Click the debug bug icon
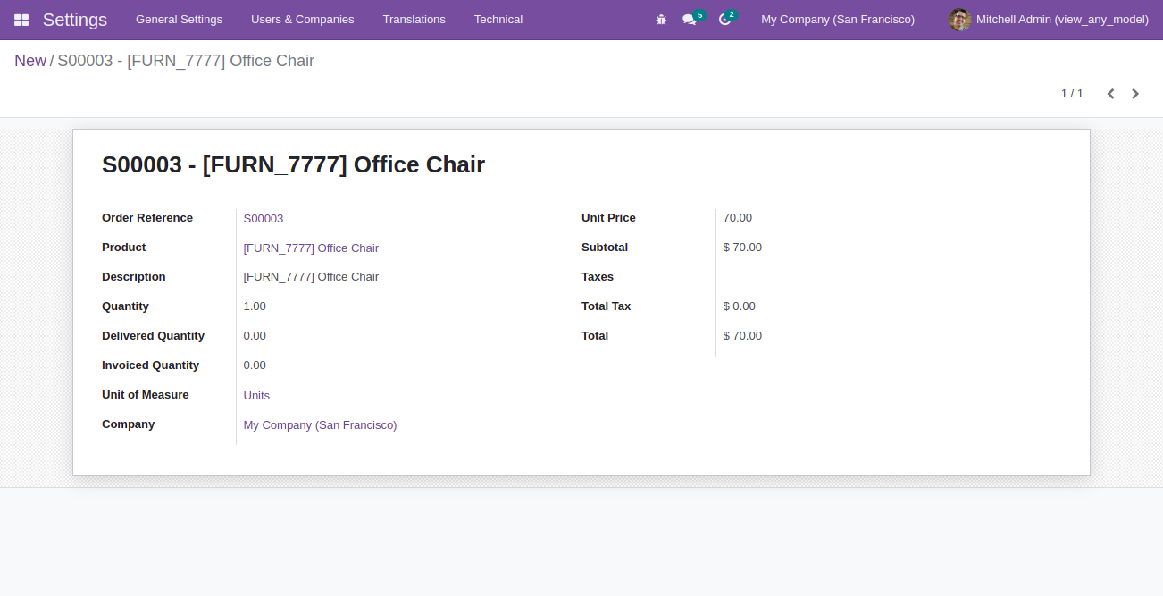This screenshot has height=596, width=1163. coord(661,20)
